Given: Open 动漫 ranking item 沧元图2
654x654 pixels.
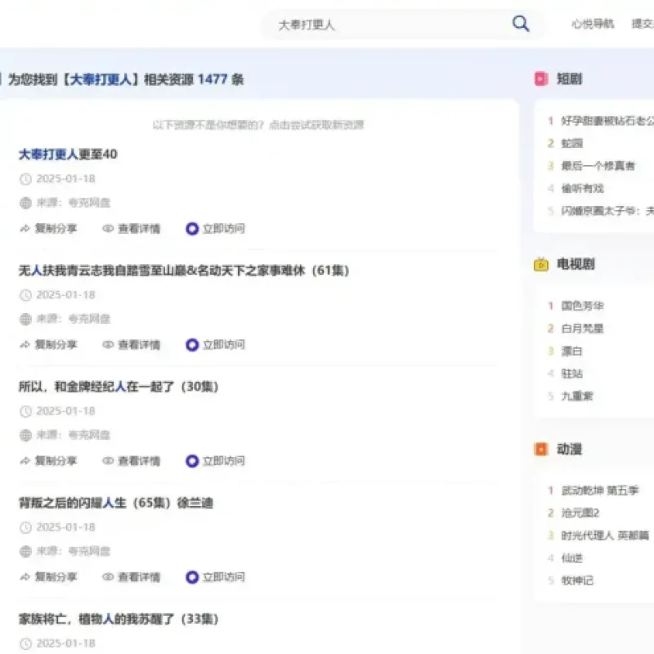Looking at the screenshot, I should point(580,513).
